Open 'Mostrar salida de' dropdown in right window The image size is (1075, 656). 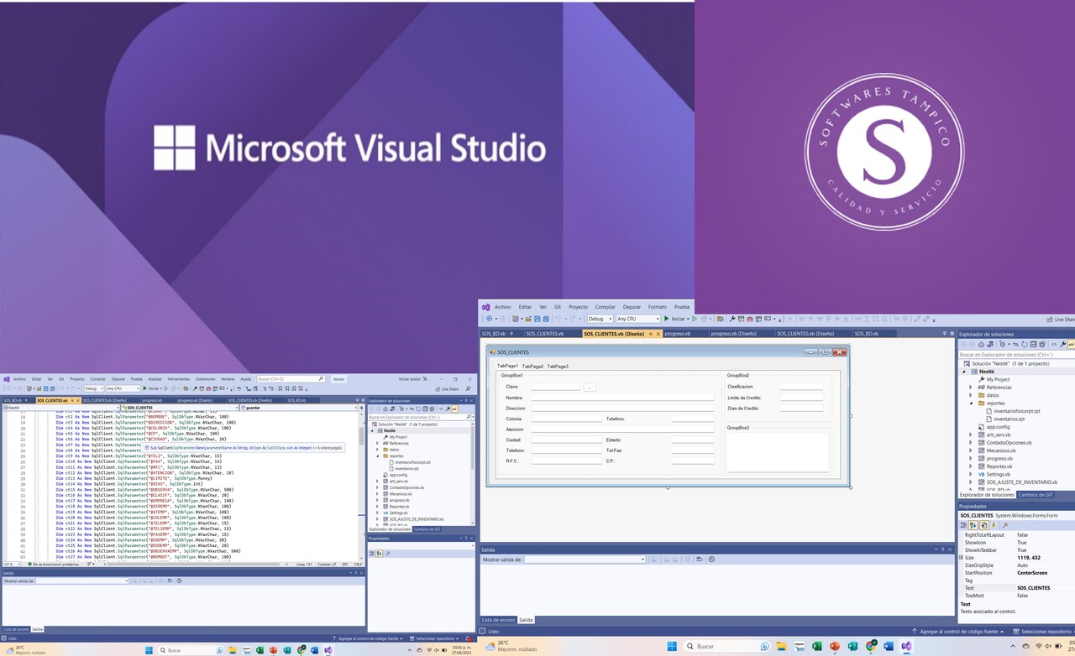pos(585,560)
